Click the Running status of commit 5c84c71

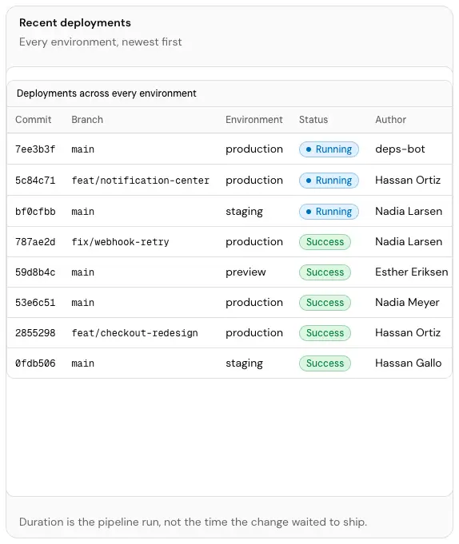tap(329, 181)
